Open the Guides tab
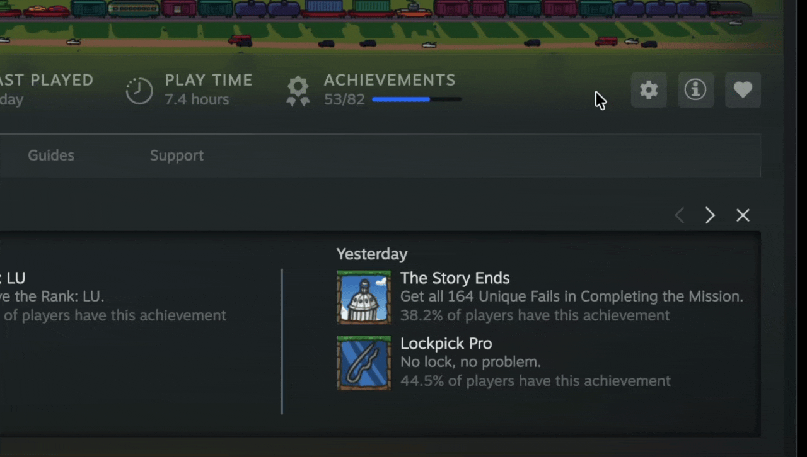Screen dimensions: 807x457 coord(51,155)
